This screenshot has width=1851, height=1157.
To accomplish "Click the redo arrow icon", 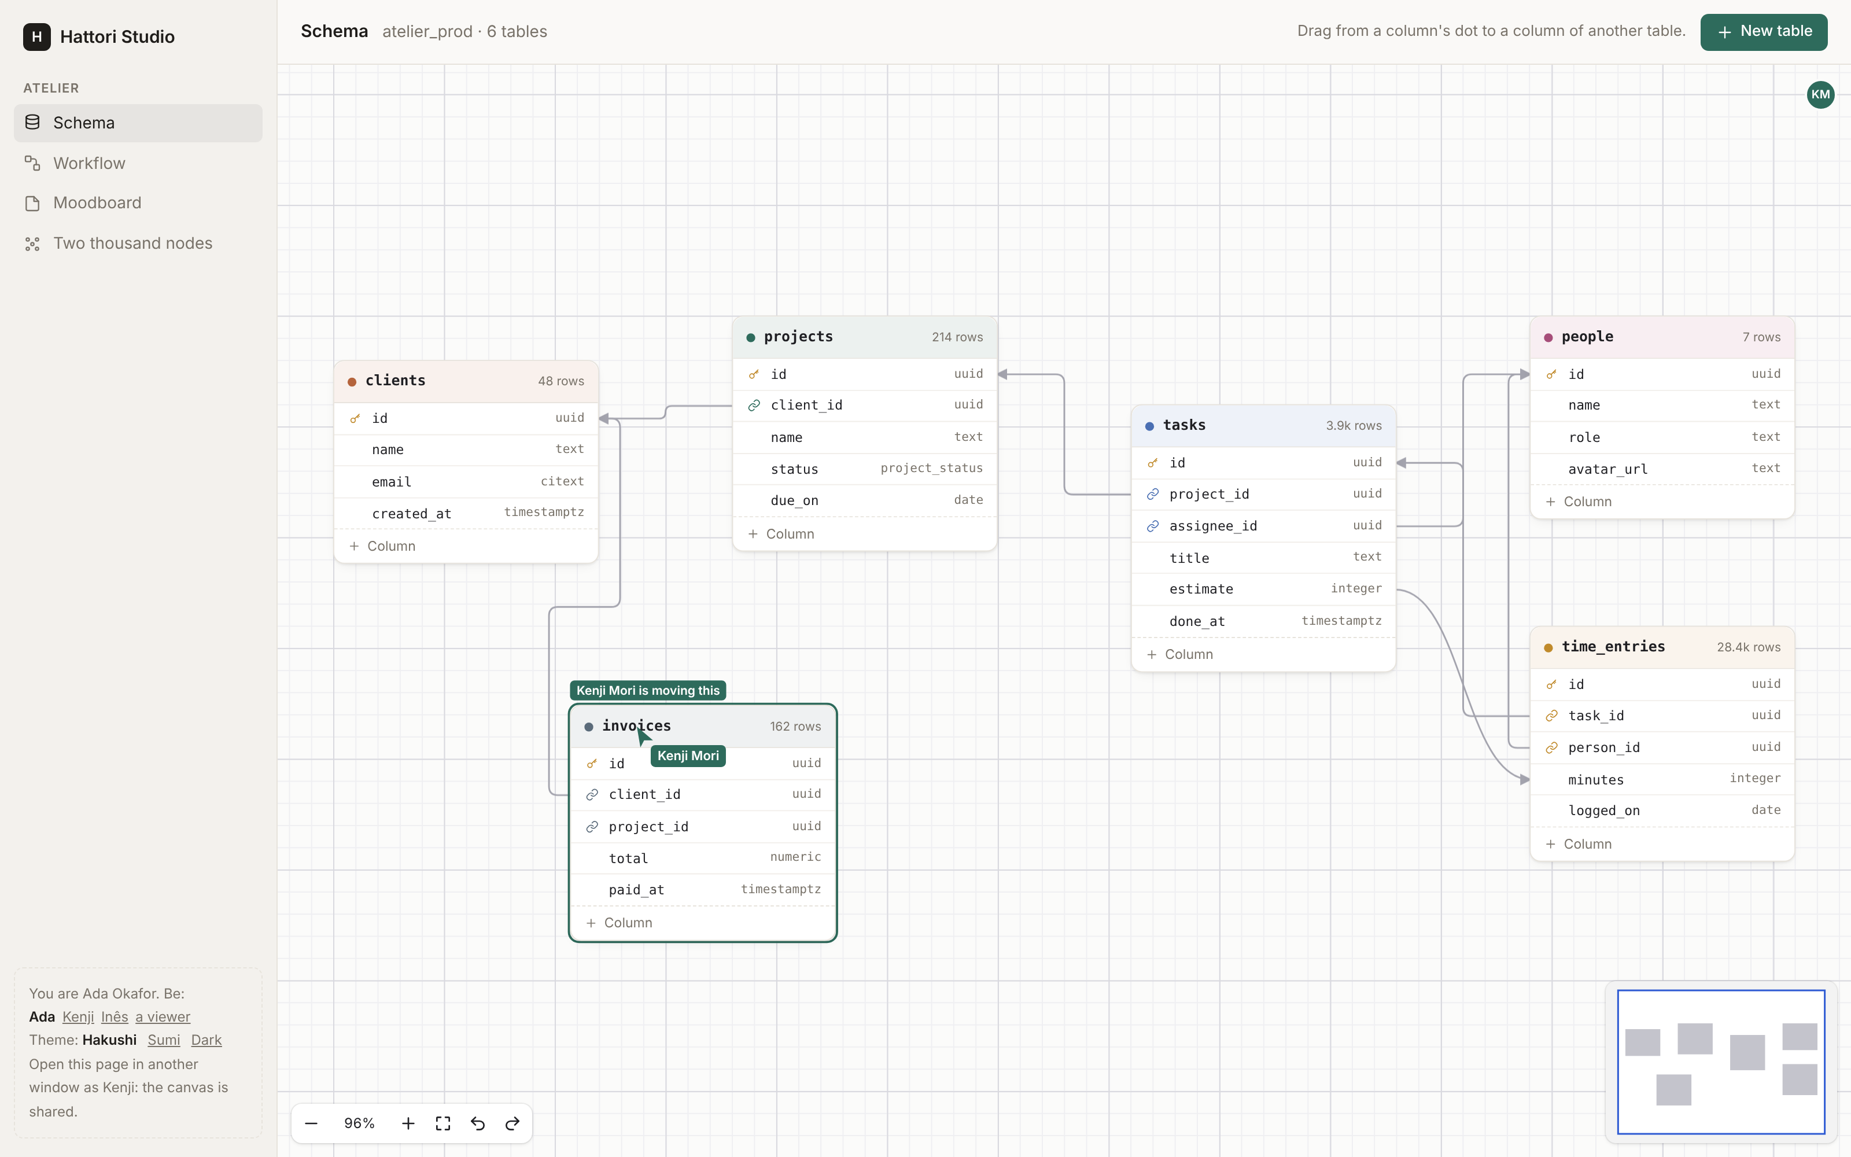I will [x=512, y=1123].
